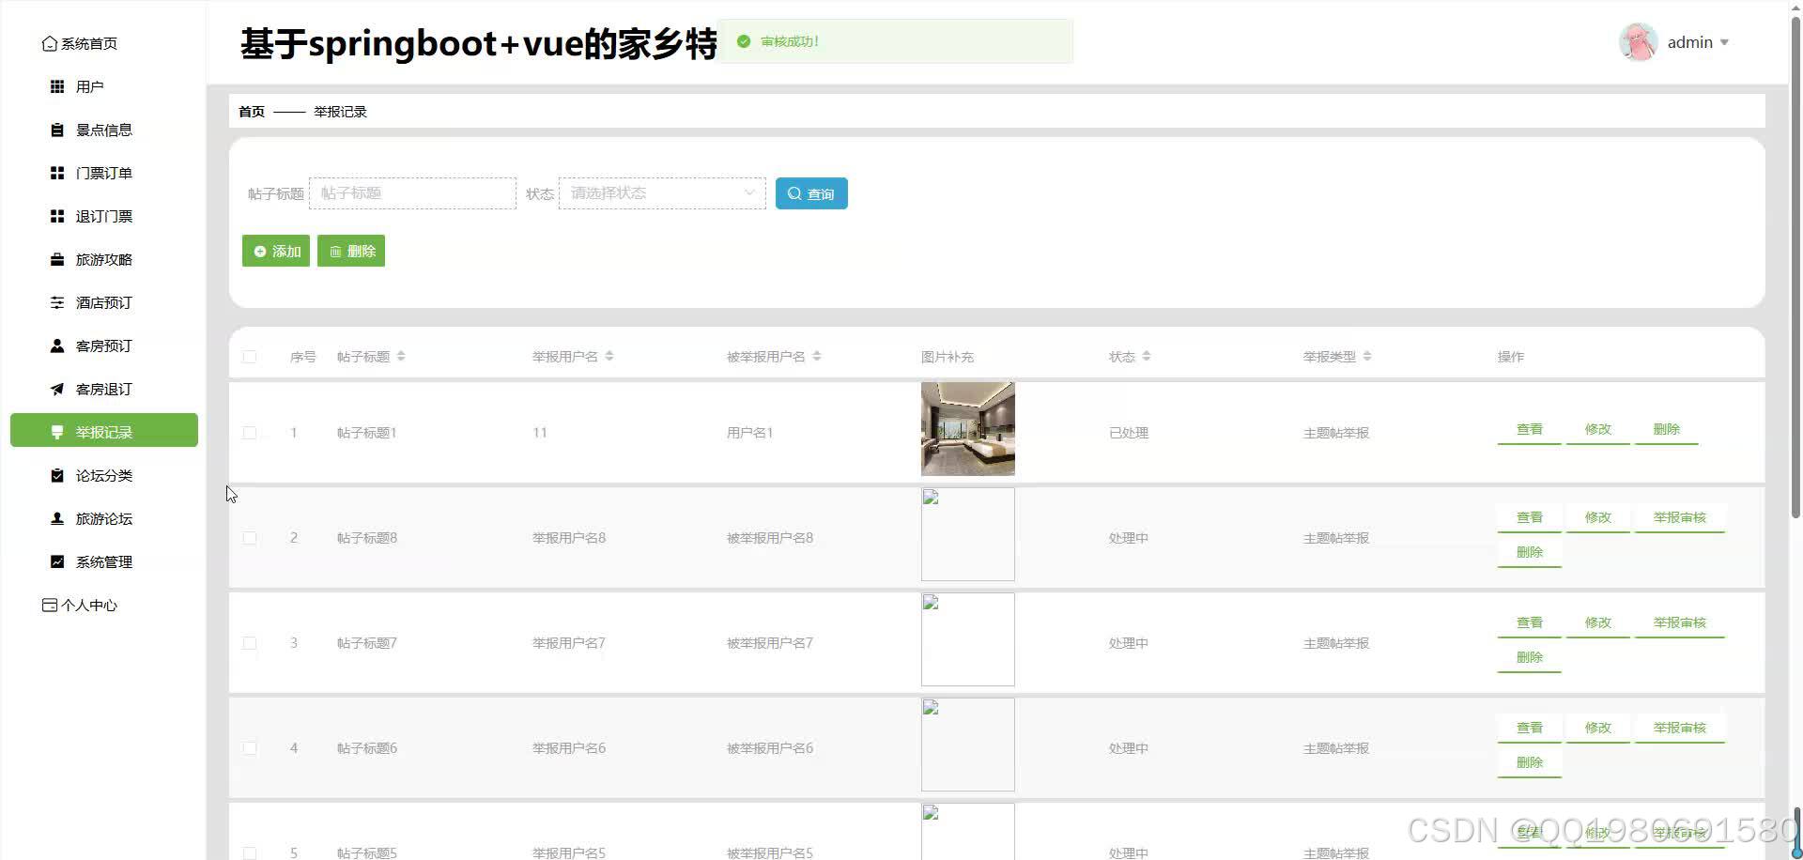Click the grid icon next to 用户

(x=57, y=86)
